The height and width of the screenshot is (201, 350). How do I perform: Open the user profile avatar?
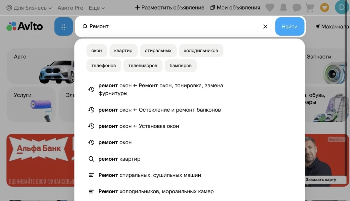342,7
